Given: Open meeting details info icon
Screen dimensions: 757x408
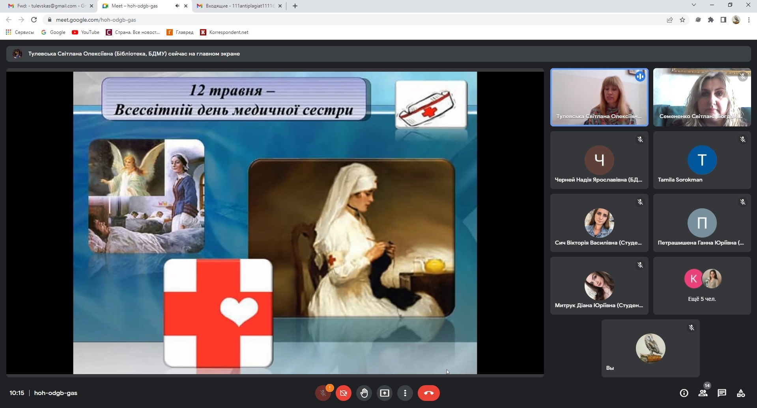Looking at the screenshot, I should 684,393.
